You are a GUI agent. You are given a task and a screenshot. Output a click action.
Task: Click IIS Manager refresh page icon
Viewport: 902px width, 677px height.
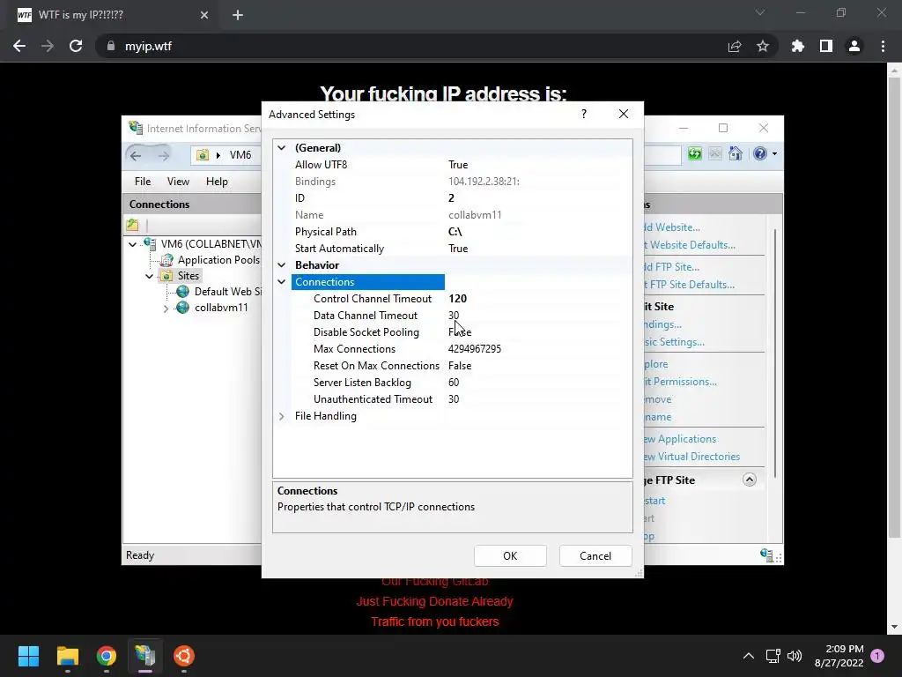(695, 153)
